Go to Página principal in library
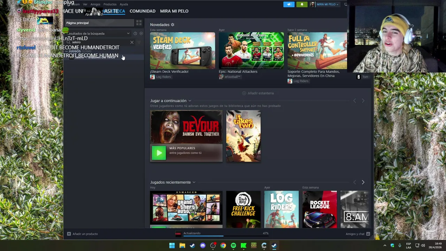The height and width of the screenshot is (251, 446). [x=99, y=23]
